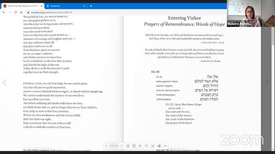275x154 pixels.
Task: Flip to next page with right edge arrow
Action: (x=267, y=83)
